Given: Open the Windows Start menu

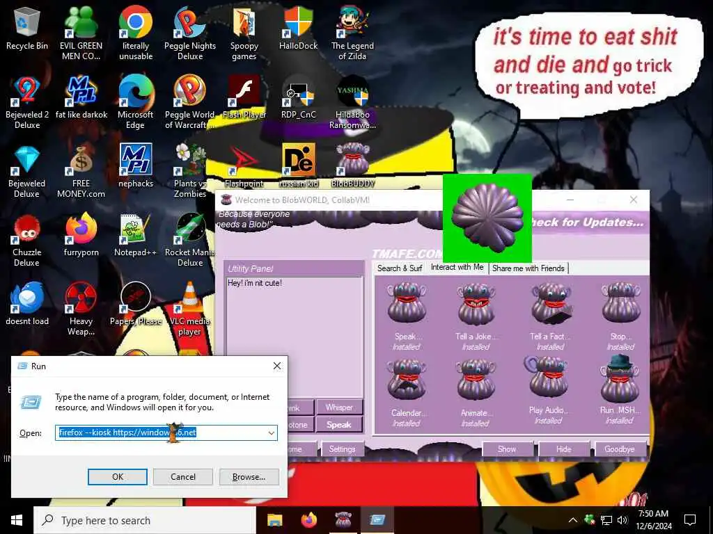Looking at the screenshot, I should tap(17, 520).
